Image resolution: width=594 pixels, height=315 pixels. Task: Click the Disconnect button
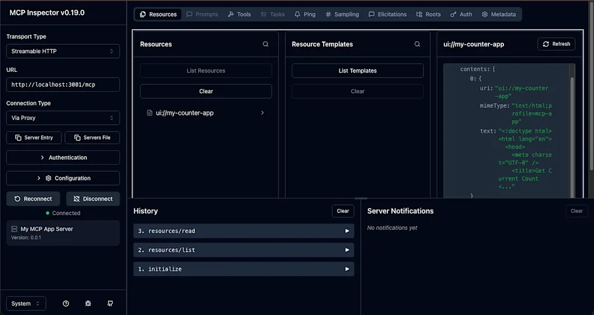[93, 198]
